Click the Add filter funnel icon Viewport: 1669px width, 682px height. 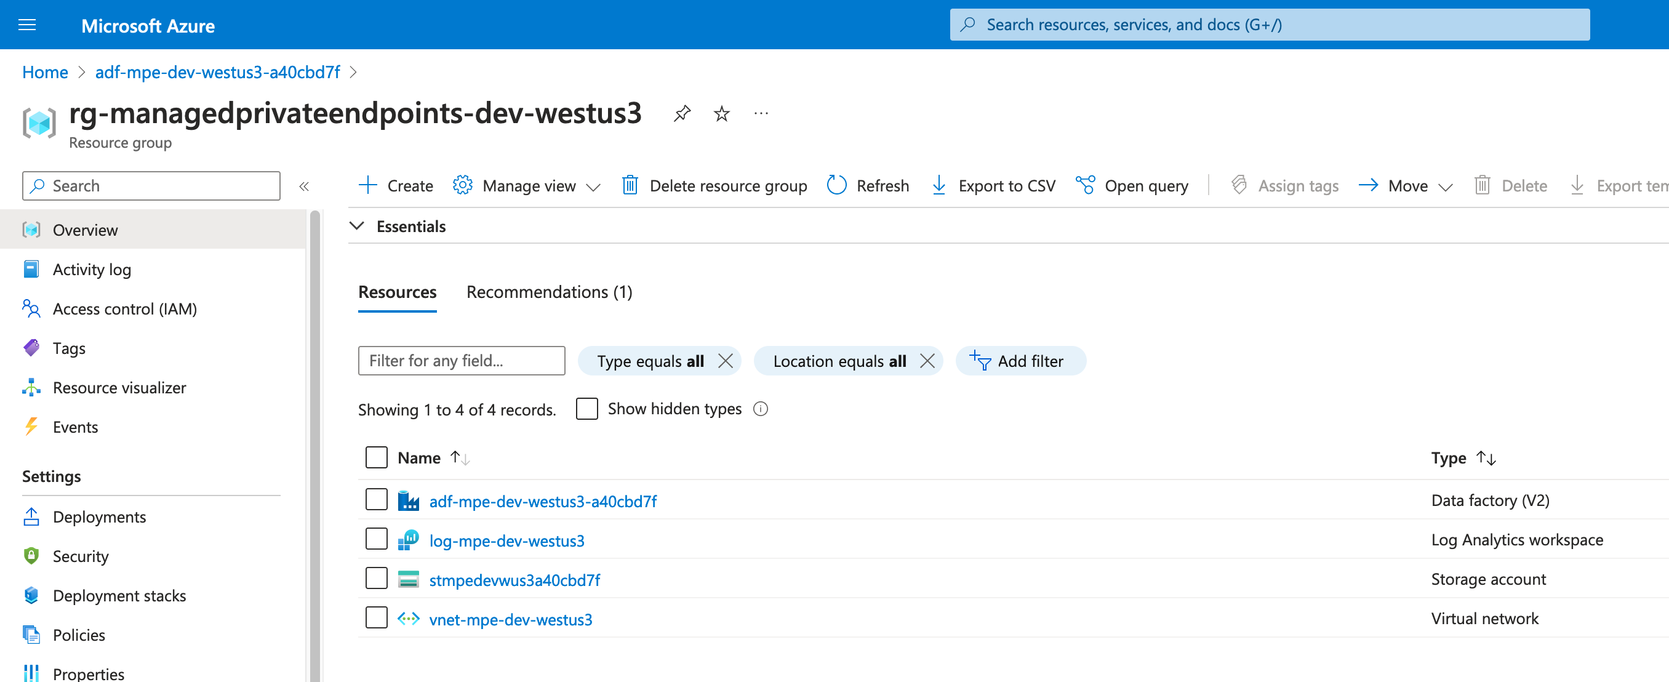click(980, 361)
